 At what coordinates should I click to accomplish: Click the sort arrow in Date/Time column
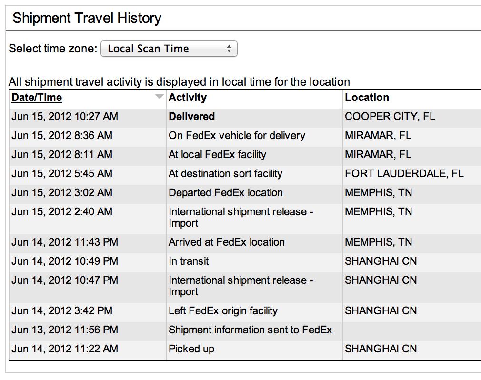coord(159,97)
